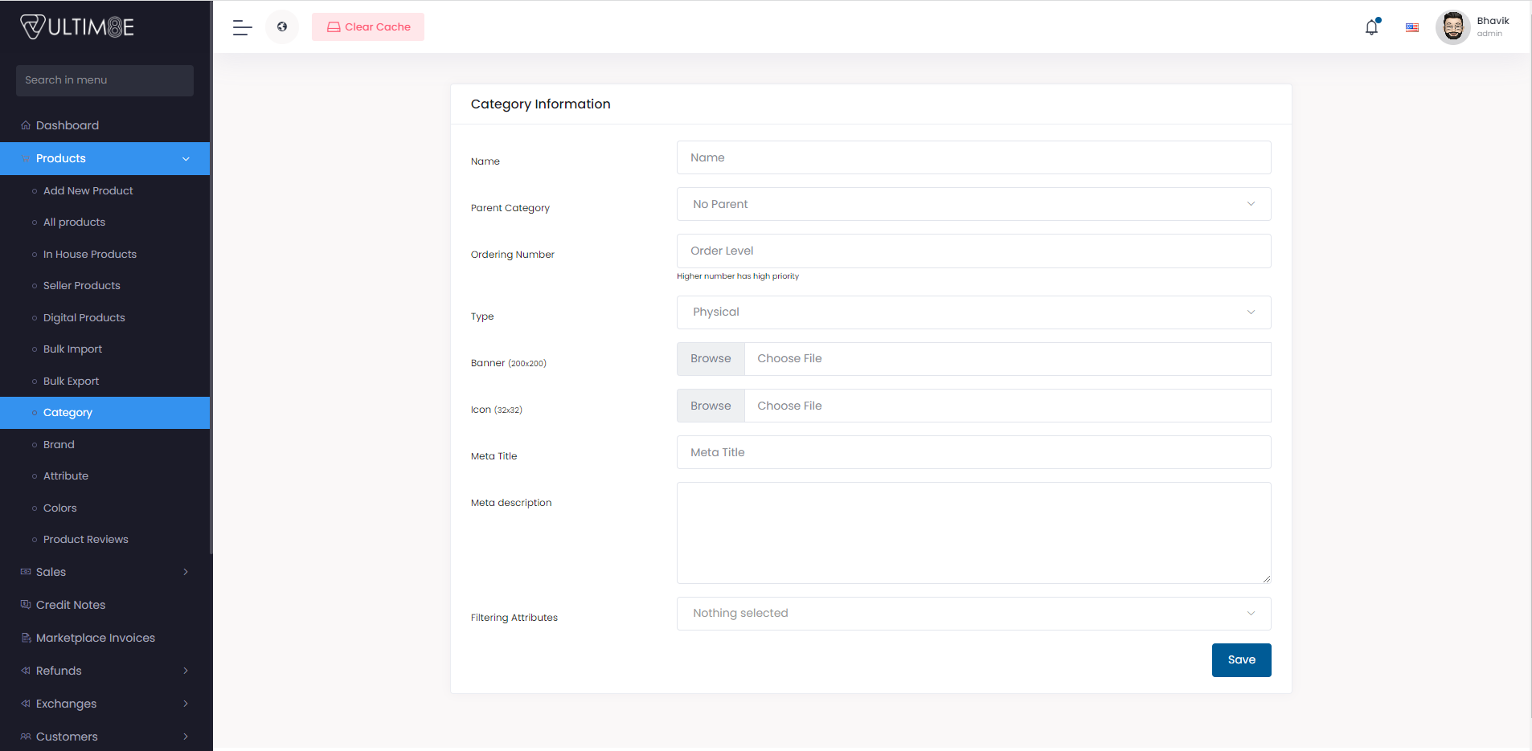Focus the Meta Title input field
The height and width of the screenshot is (751, 1532).
[x=973, y=452]
